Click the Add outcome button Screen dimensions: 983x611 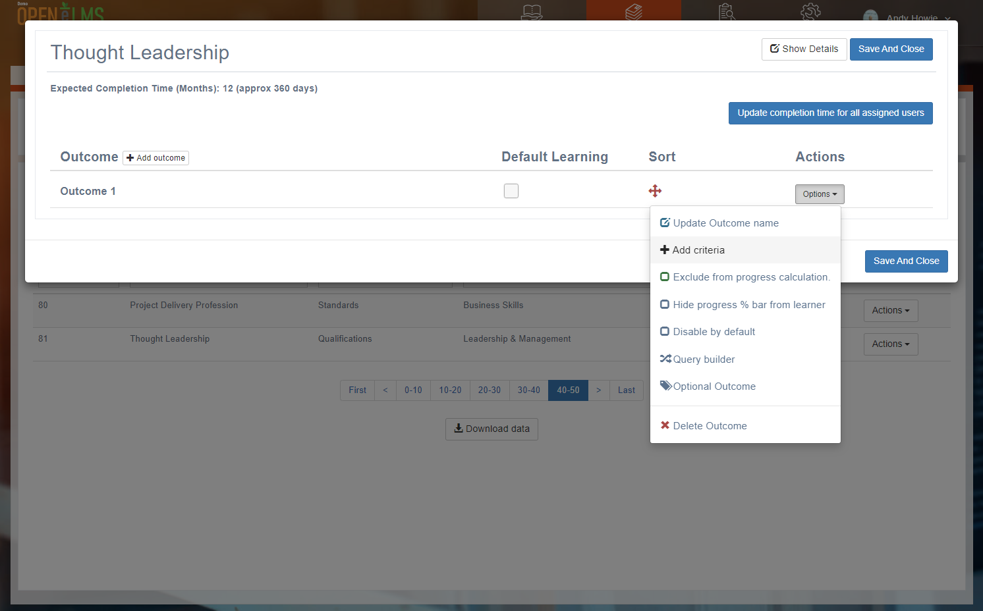[155, 158]
